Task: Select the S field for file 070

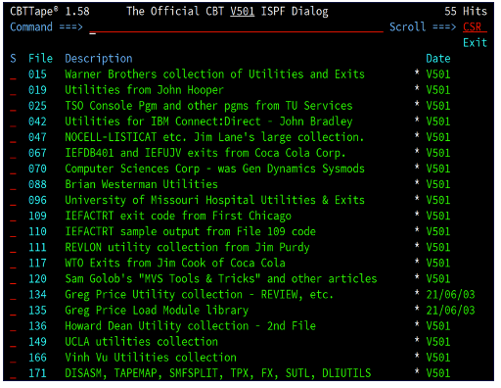Action: pos(13,169)
